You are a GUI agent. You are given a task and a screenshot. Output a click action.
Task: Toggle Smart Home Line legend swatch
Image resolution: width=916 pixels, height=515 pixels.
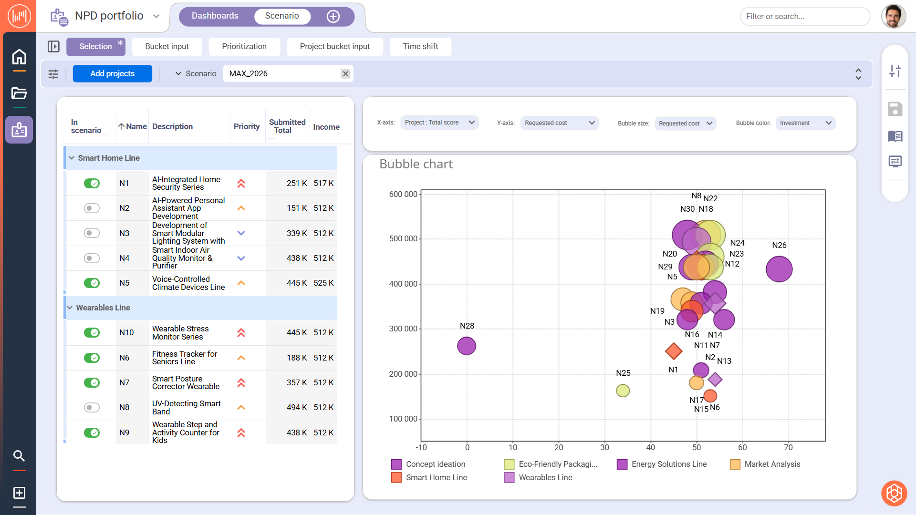[x=396, y=477]
